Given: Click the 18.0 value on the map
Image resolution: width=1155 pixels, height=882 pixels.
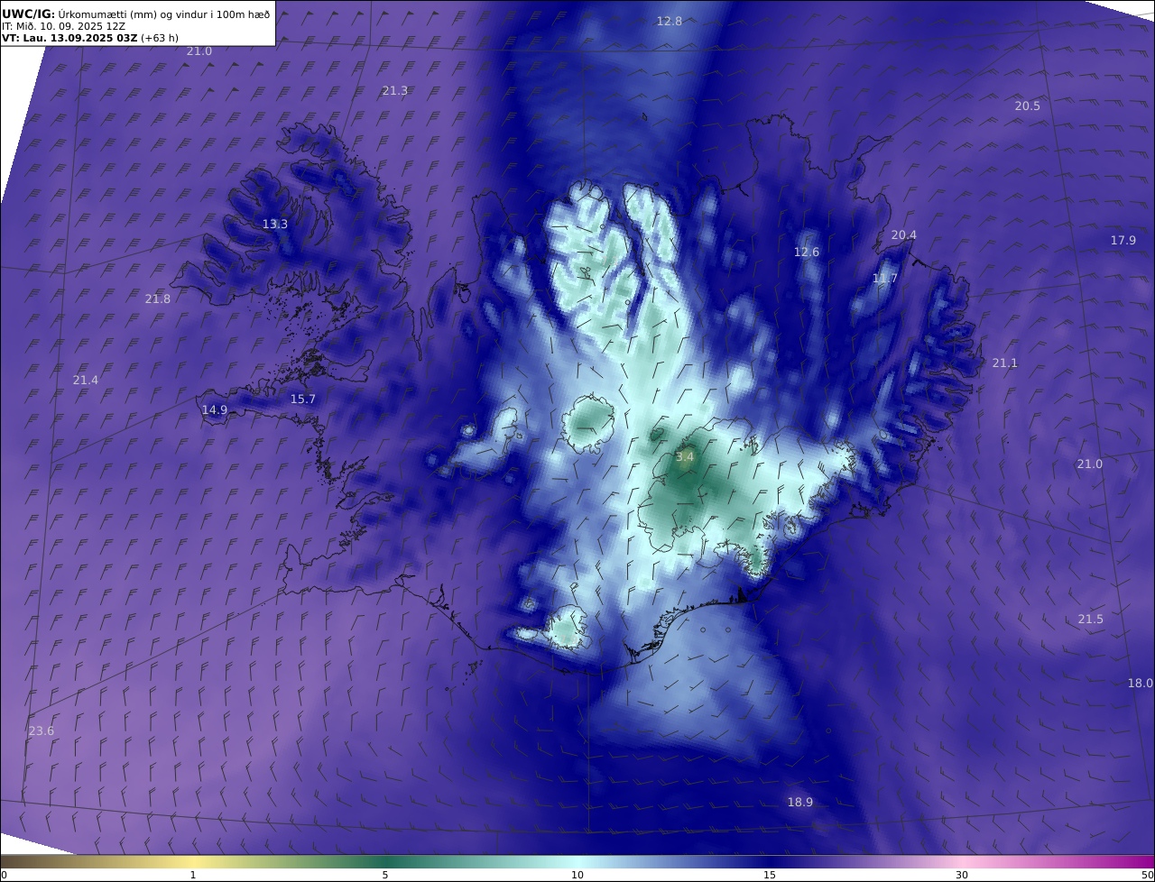Looking at the screenshot, I should [1141, 683].
